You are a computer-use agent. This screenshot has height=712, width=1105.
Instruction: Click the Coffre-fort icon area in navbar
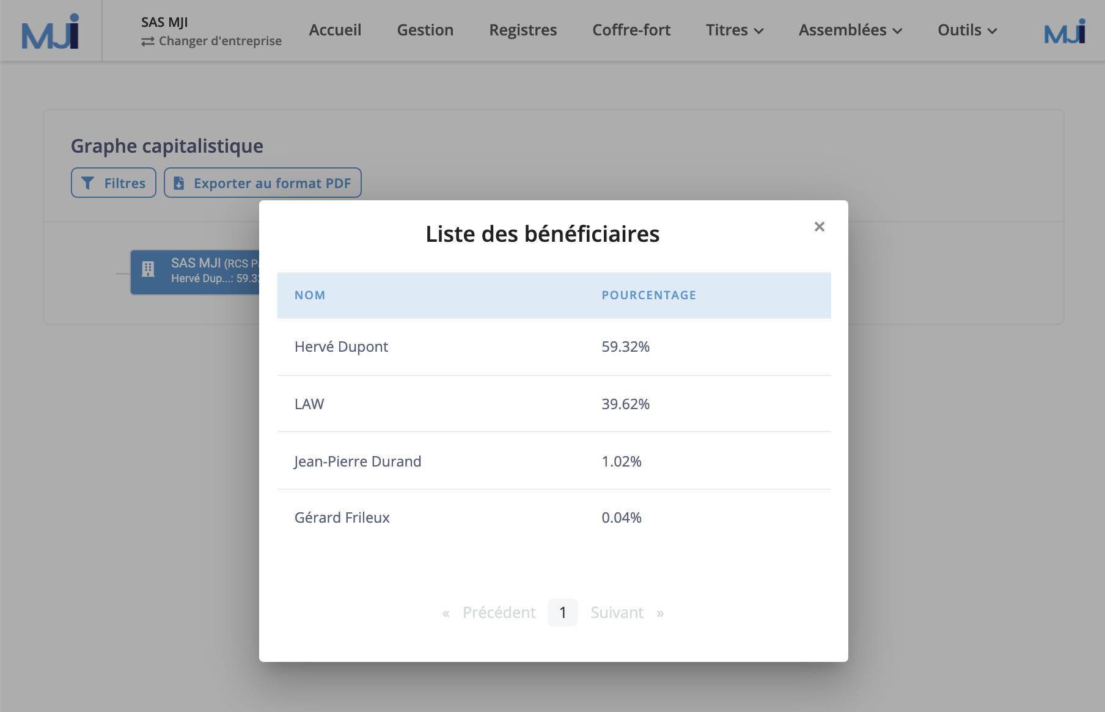631,29
